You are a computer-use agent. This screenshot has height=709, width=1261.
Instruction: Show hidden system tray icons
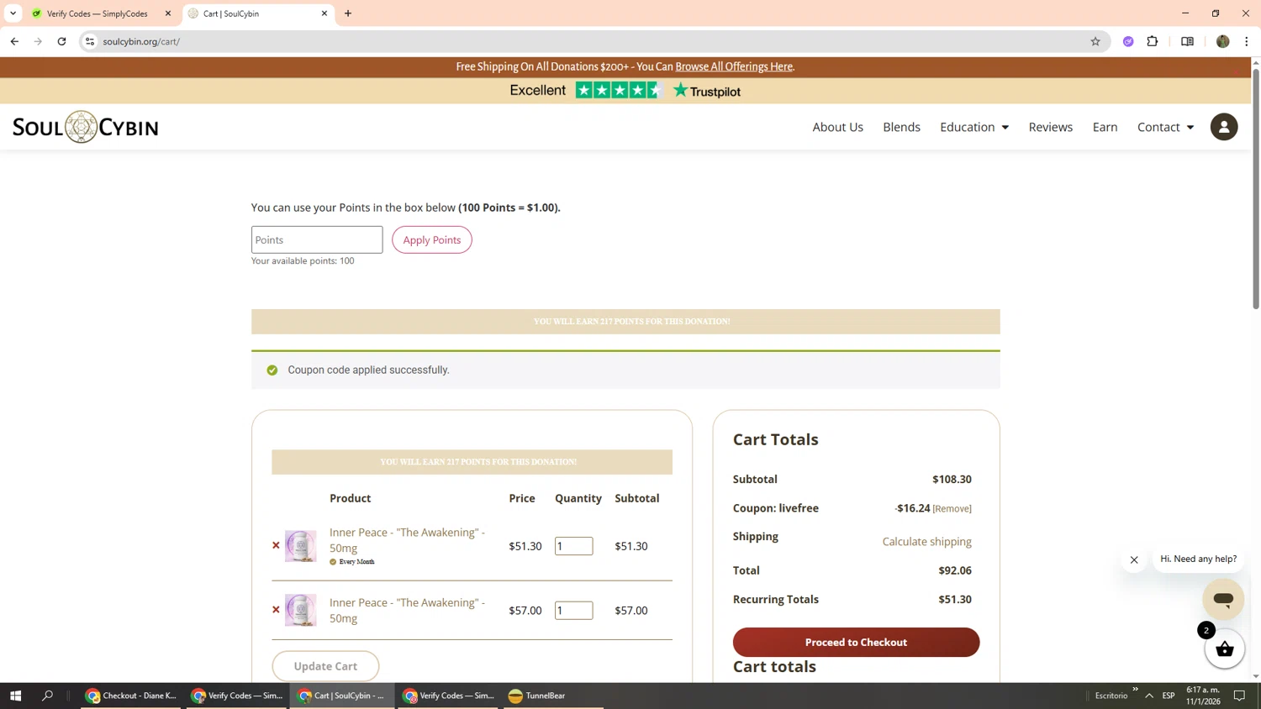pyautogui.click(x=1148, y=696)
